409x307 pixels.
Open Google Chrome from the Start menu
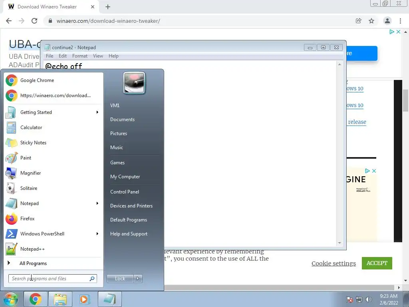pos(54,80)
